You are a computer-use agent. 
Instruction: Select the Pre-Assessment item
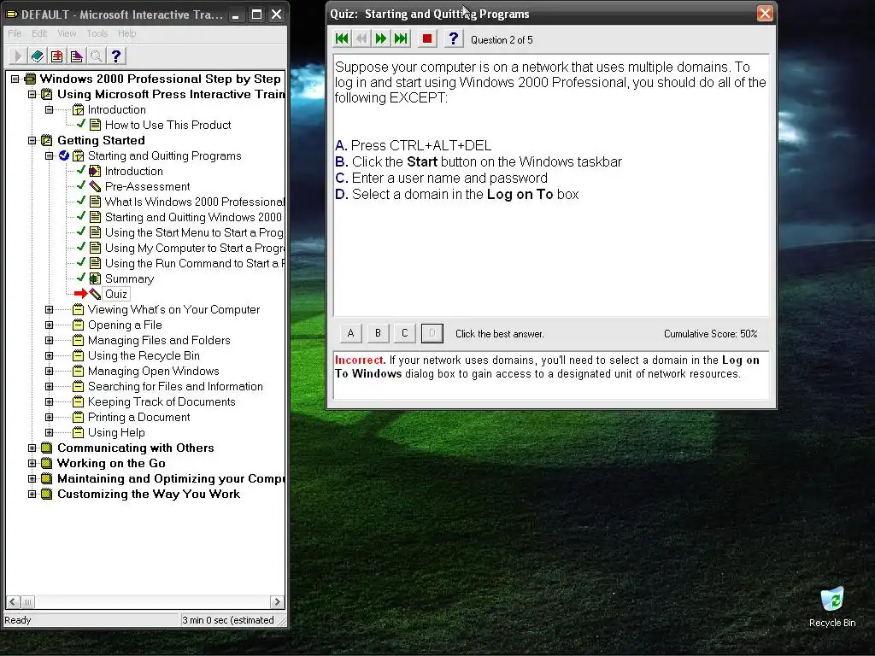[147, 186]
